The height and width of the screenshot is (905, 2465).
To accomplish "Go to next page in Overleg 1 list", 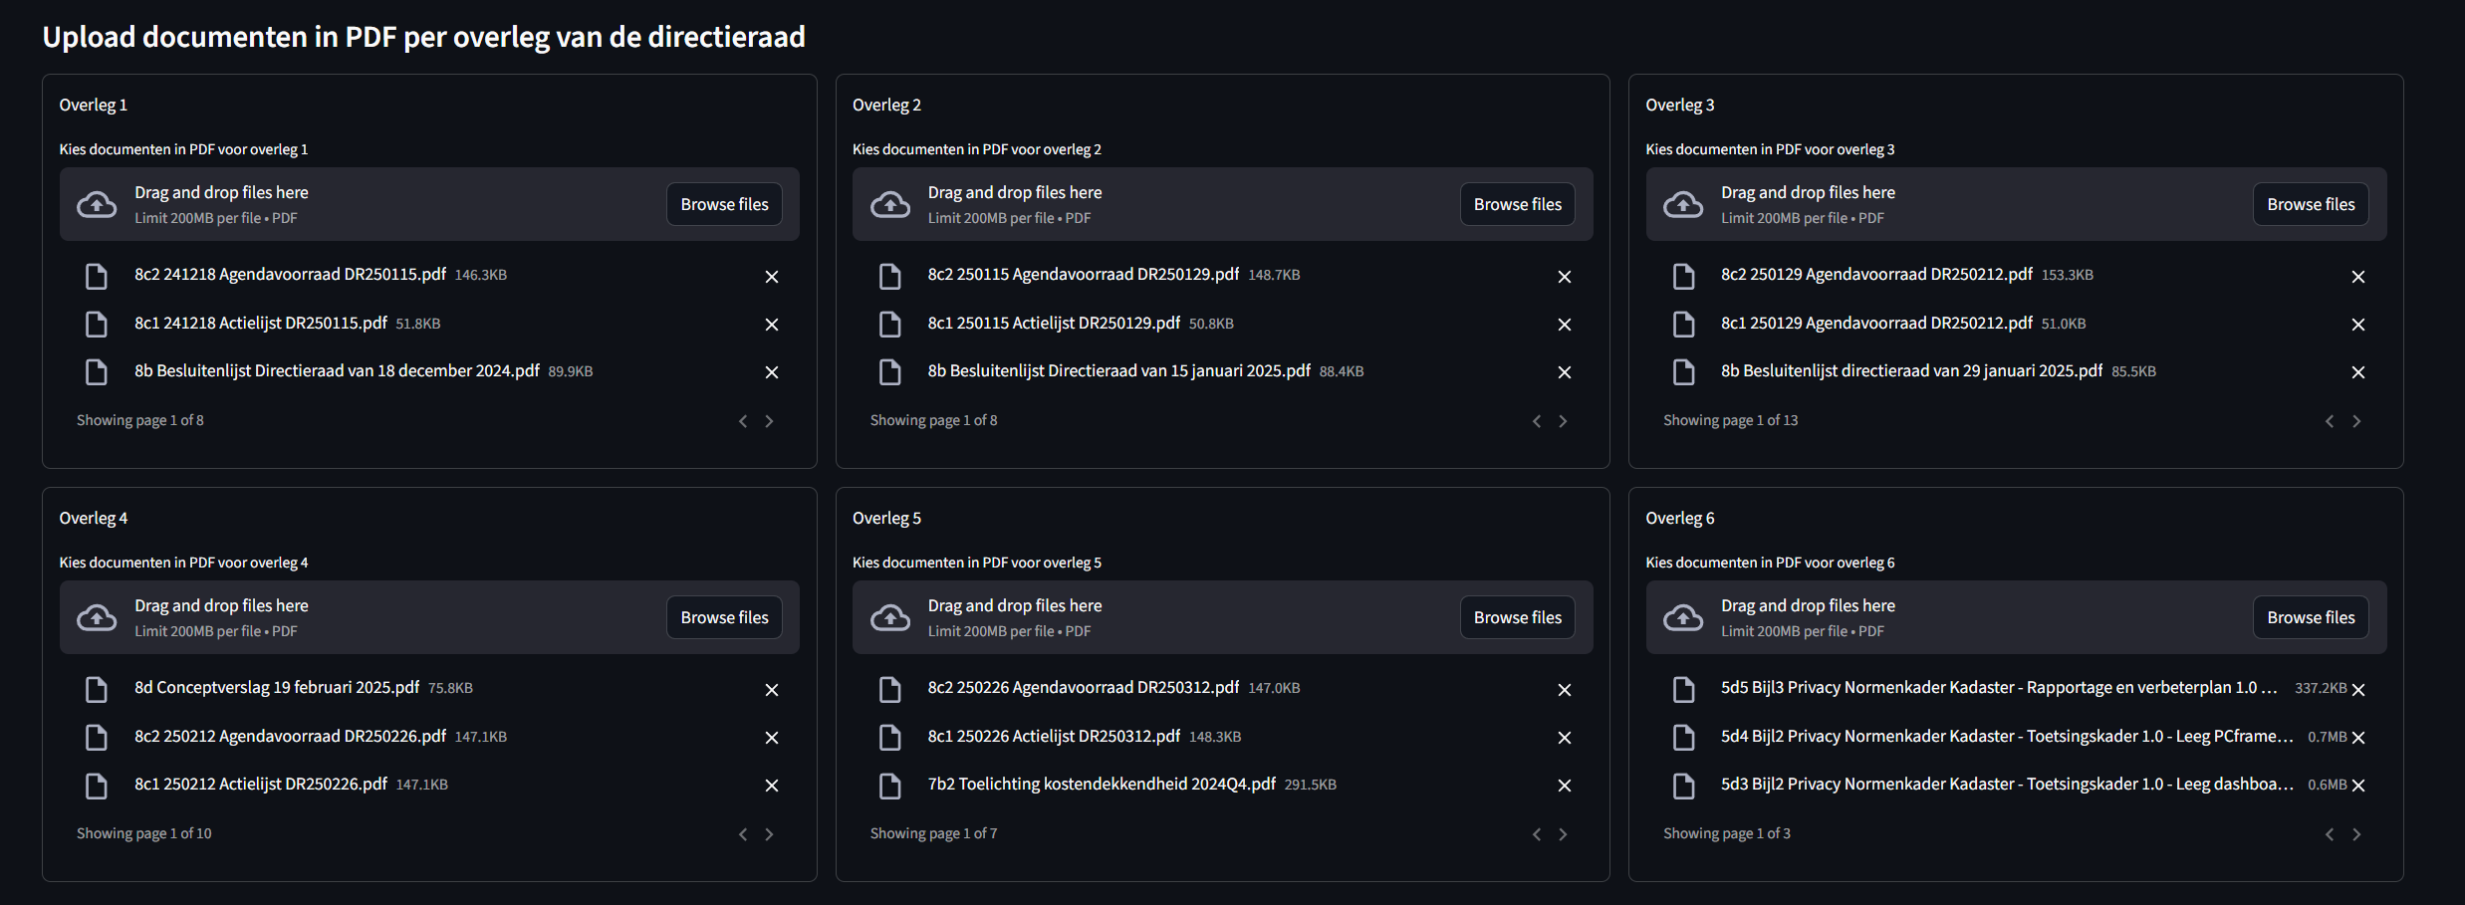I will [769, 421].
